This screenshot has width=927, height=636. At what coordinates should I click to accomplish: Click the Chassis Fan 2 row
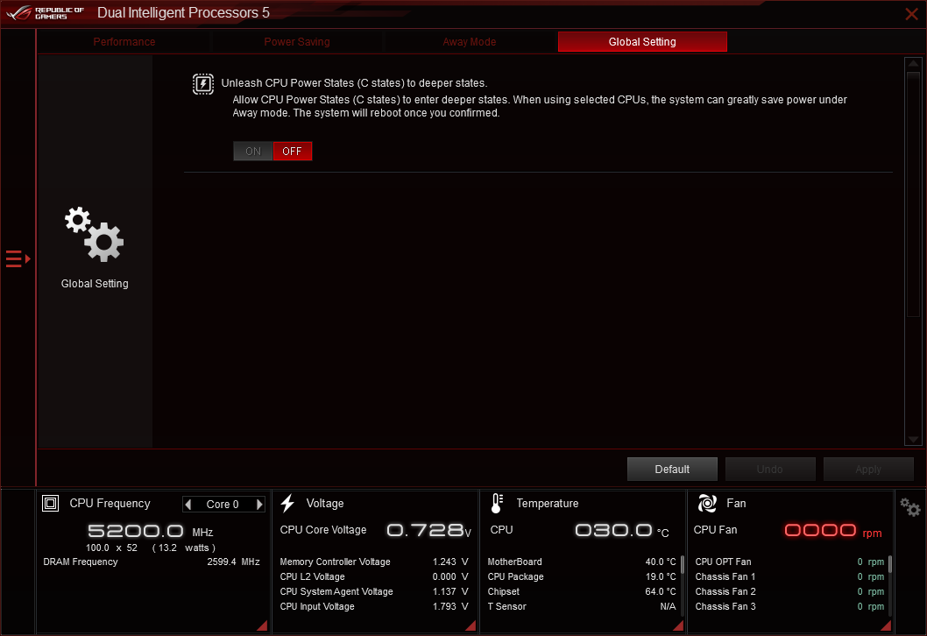pyautogui.click(x=789, y=591)
